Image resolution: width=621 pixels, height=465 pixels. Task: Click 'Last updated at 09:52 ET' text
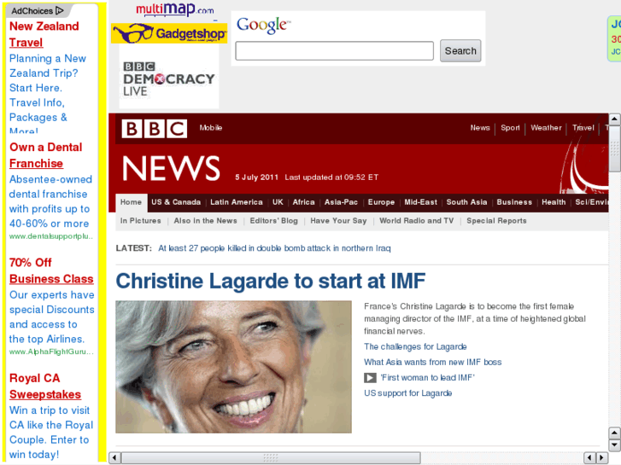point(331,177)
